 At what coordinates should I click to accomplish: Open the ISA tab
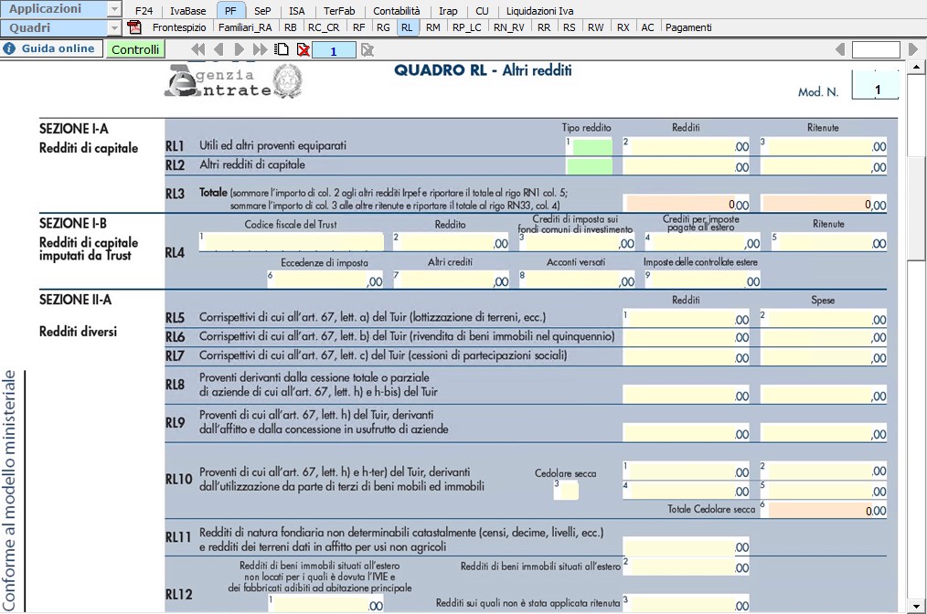297,11
